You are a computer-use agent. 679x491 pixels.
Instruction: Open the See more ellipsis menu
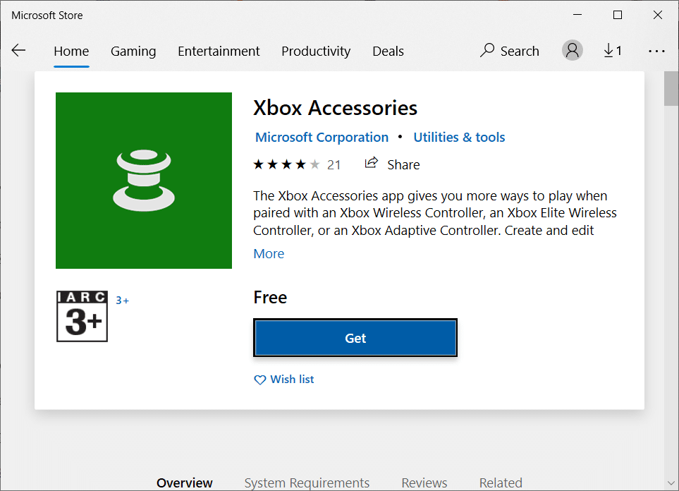656,51
